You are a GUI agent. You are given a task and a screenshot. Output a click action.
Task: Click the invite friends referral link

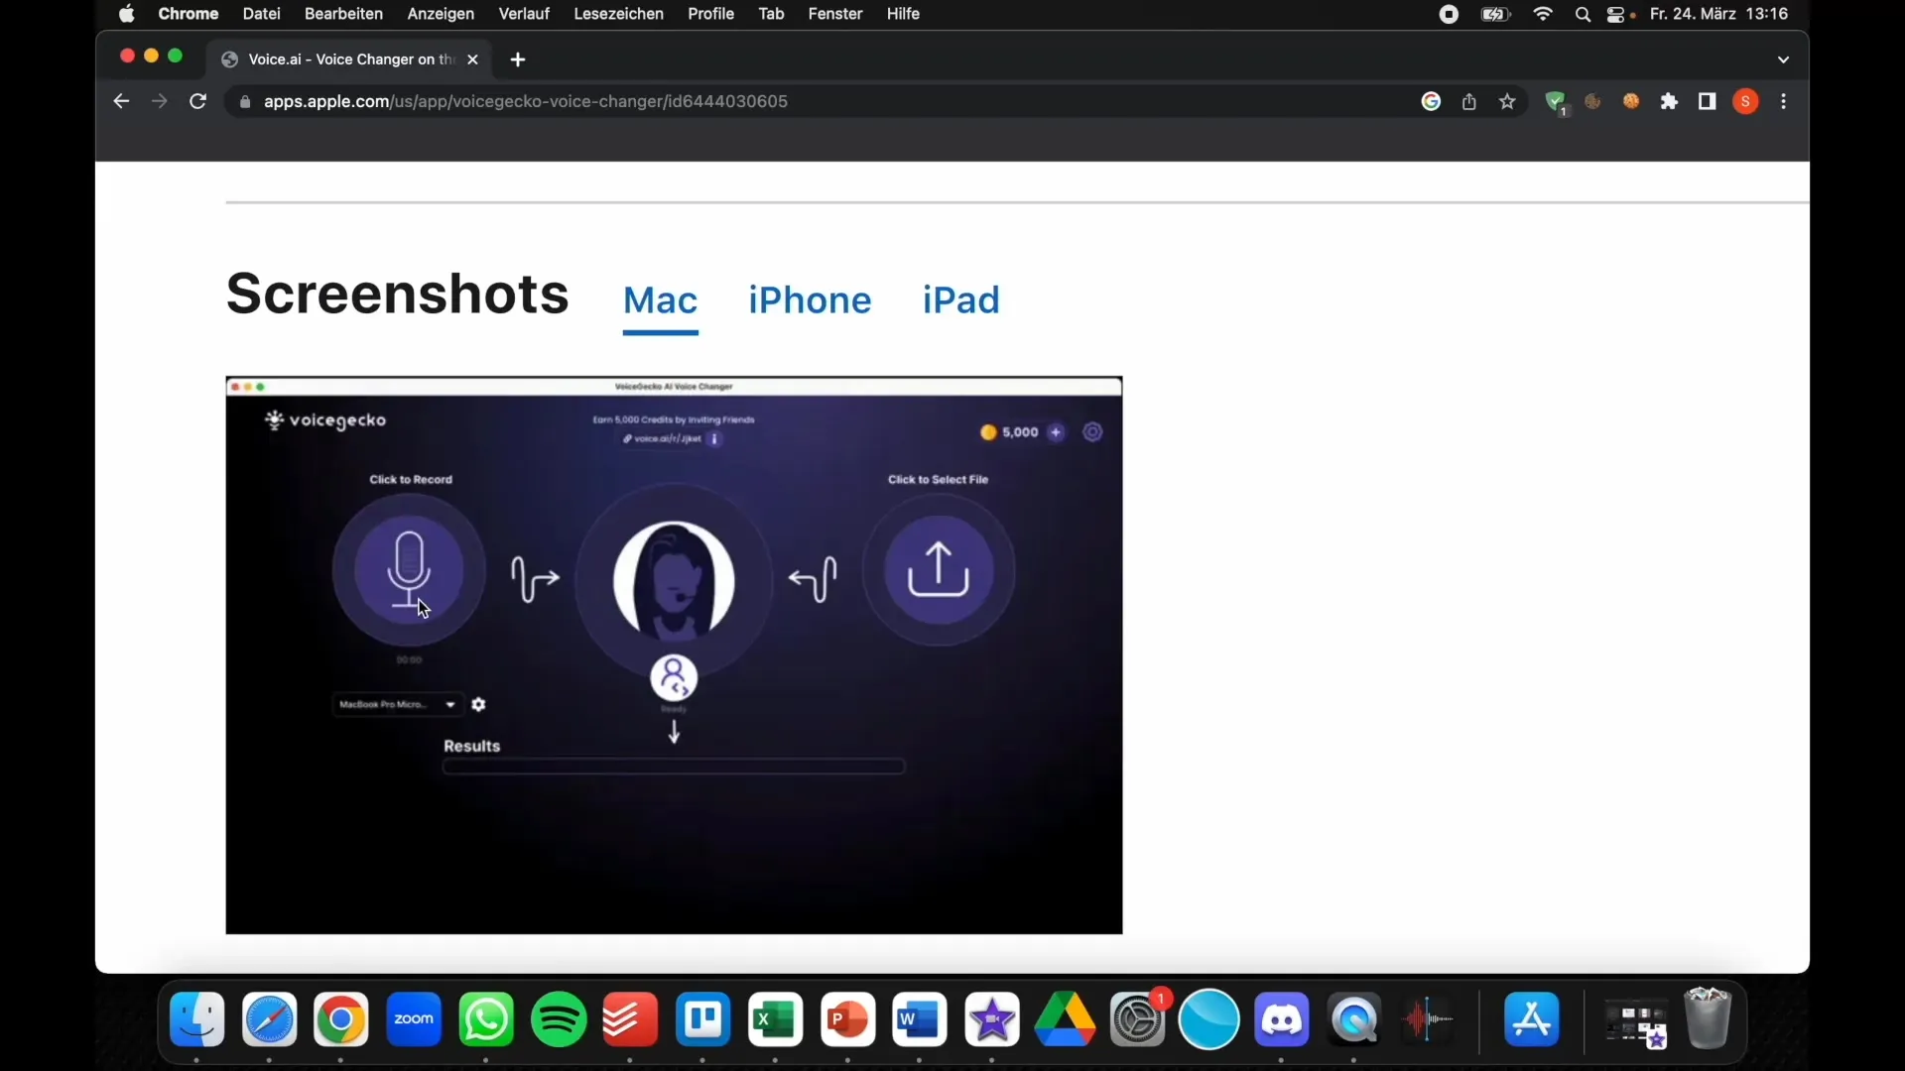pos(668,439)
